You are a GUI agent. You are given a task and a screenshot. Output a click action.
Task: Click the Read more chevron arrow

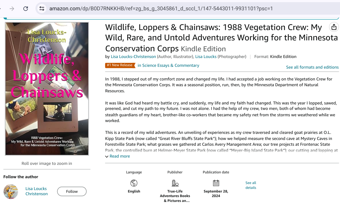click(106, 156)
